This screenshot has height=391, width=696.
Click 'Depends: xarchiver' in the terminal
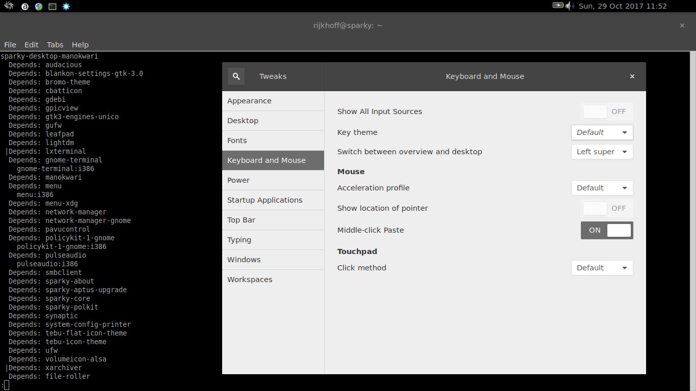point(45,368)
